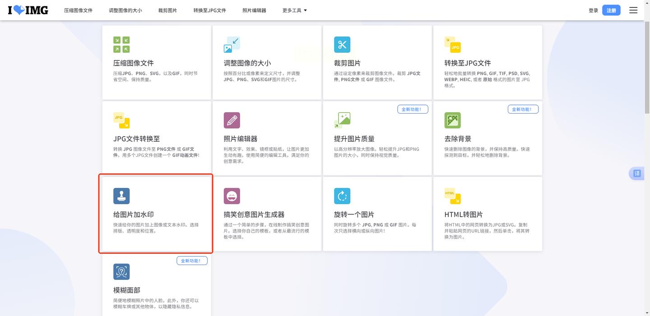The height and width of the screenshot is (316, 650).
Task: Click the upscale image quality icon
Action: (x=342, y=120)
